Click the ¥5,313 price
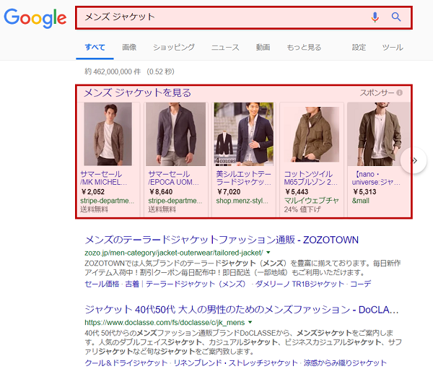This screenshot has height=374, width=433. 364,192
